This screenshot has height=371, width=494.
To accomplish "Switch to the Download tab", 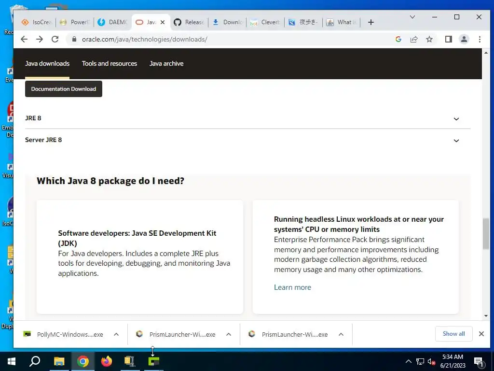I will point(228,22).
